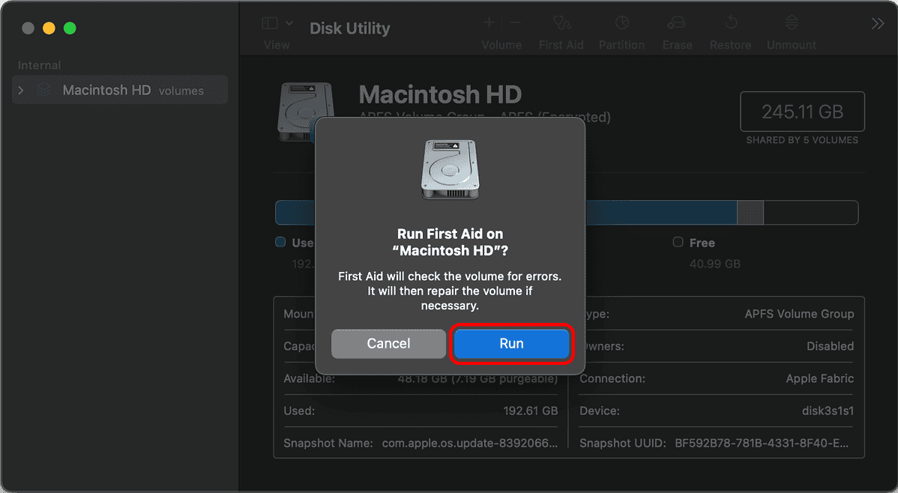
Task: Click the 'disk3s1s1' device value
Action: 828,411
